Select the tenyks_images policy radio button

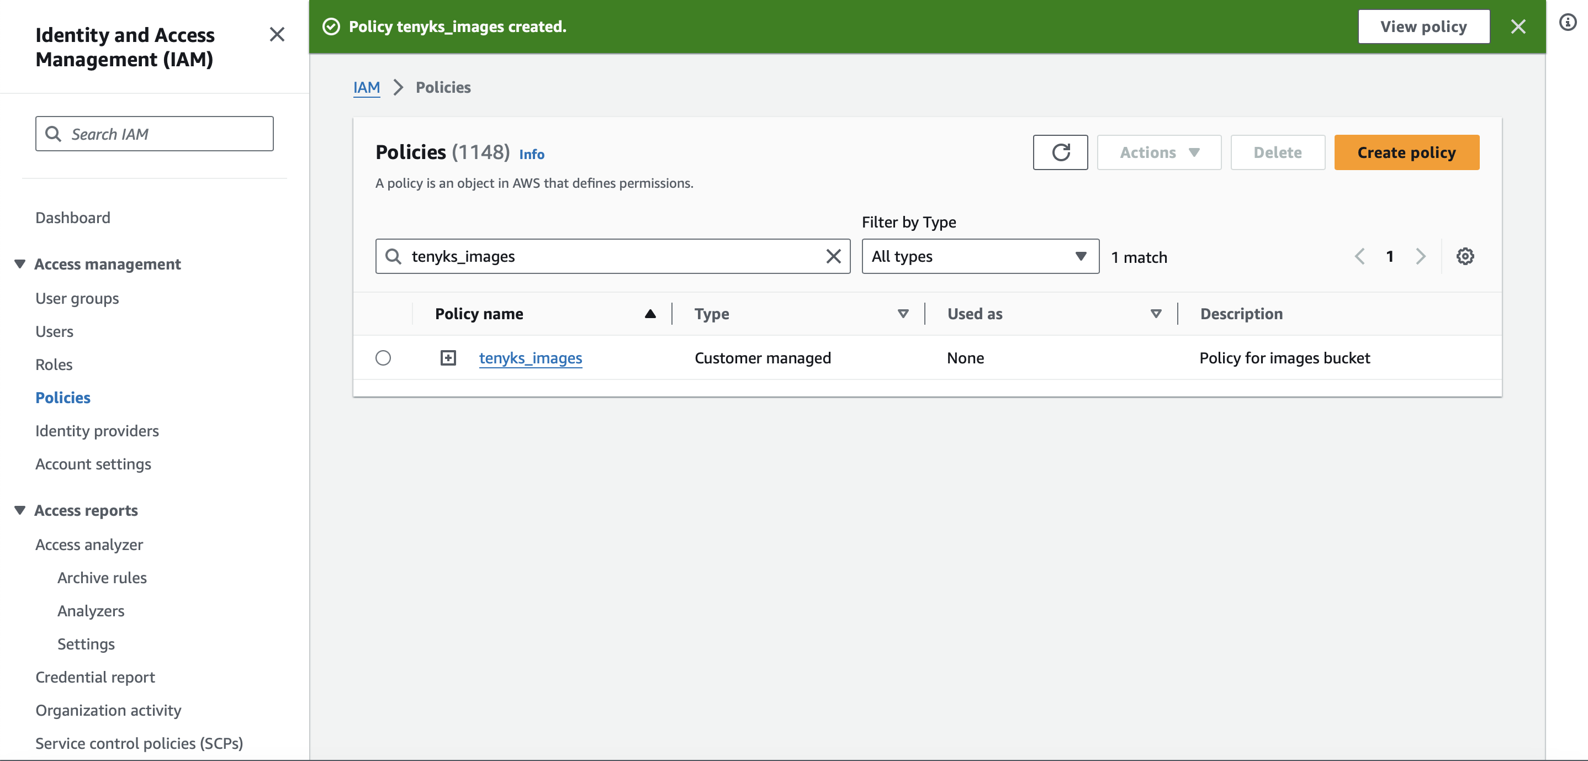click(x=383, y=358)
